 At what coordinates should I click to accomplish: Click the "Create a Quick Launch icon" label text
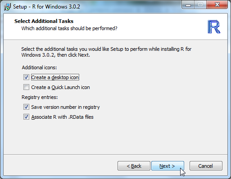[60, 87]
